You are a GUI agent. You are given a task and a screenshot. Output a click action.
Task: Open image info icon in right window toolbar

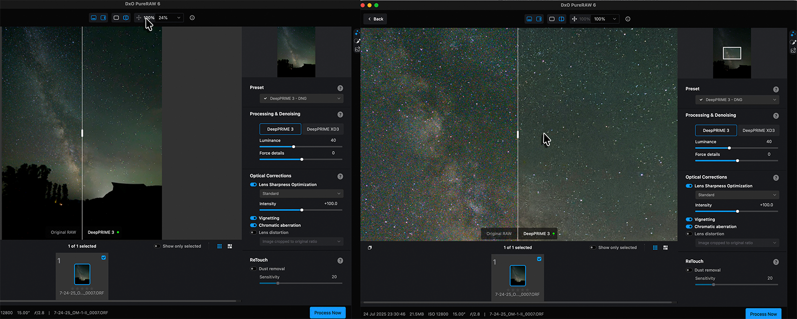tap(628, 19)
